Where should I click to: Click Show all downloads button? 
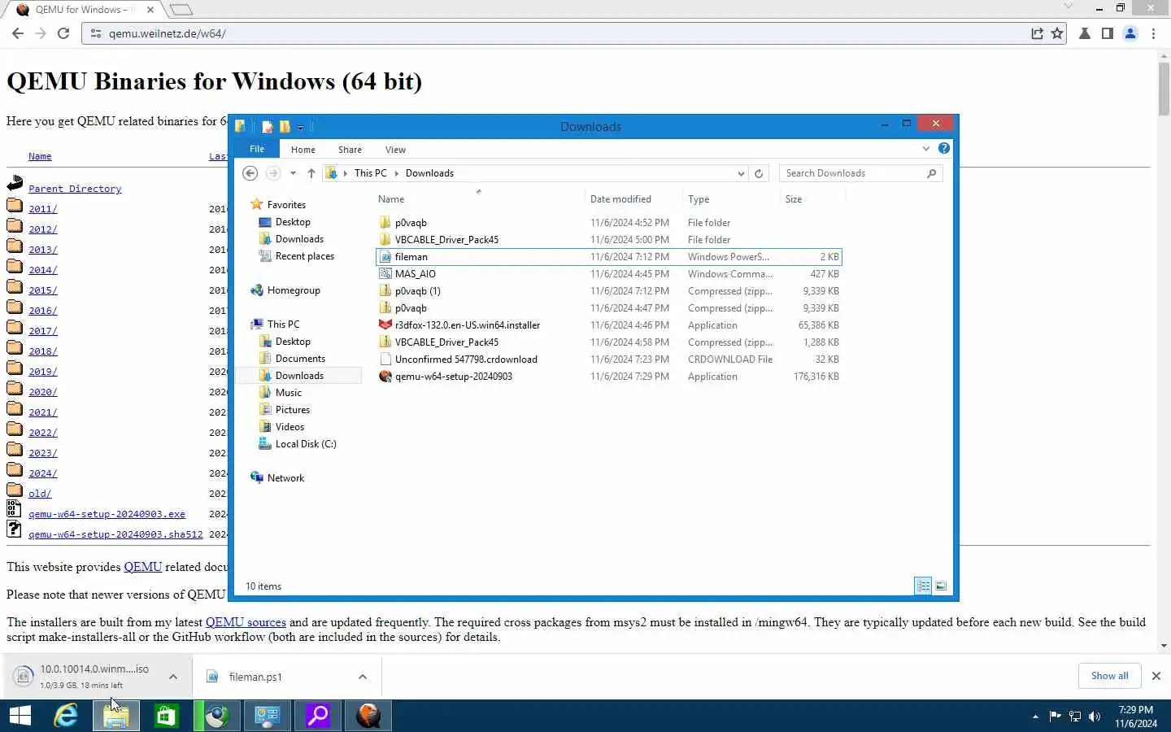(x=1109, y=676)
